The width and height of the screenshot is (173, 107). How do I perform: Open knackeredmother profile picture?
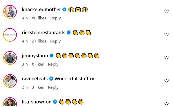(x=10, y=12)
